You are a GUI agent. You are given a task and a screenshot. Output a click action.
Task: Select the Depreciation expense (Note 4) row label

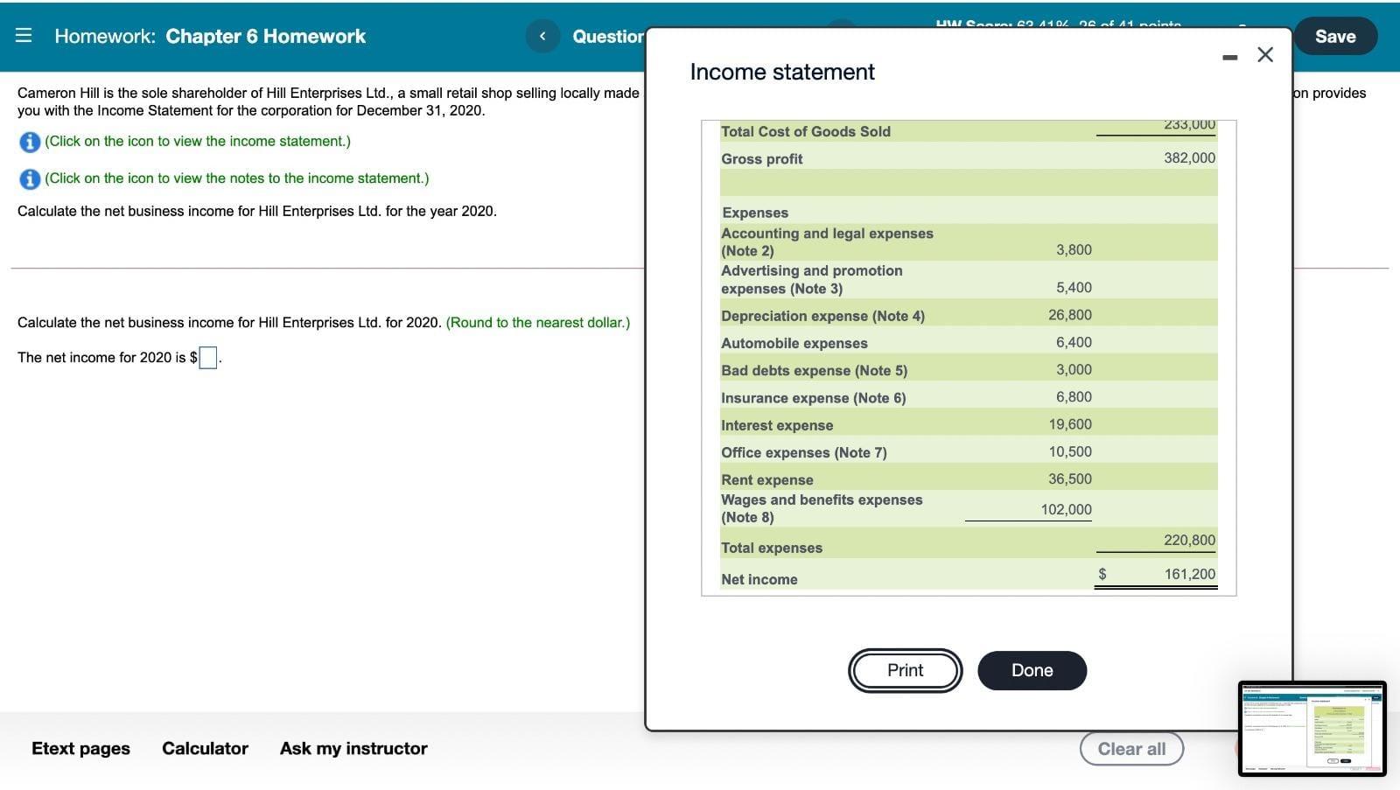coord(822,316)
